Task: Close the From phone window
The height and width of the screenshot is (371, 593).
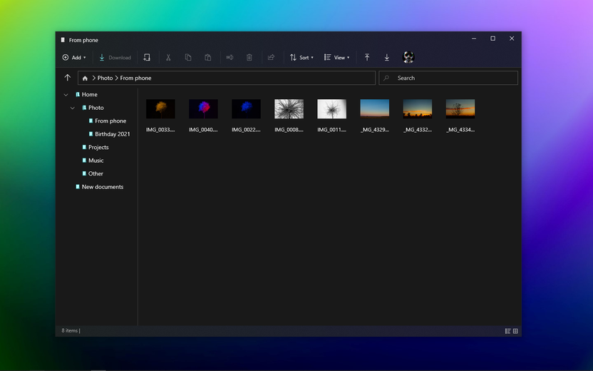Action: click(x=512, y=39)
